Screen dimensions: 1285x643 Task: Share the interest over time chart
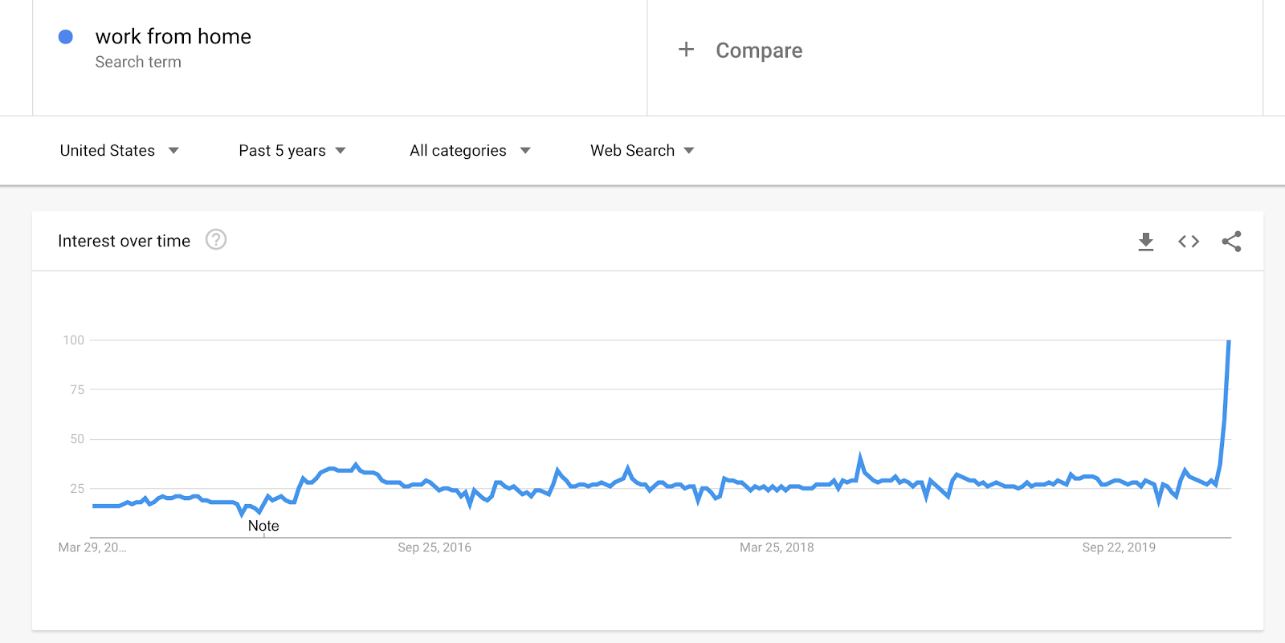click(x=1231, y=242)
